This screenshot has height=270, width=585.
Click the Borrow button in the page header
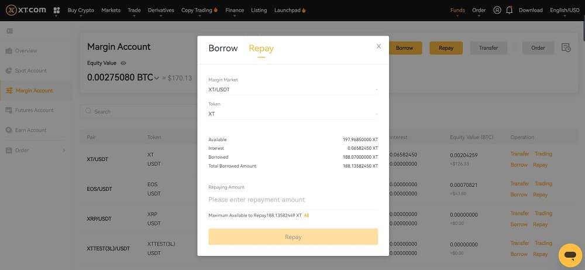coord(405,48)
